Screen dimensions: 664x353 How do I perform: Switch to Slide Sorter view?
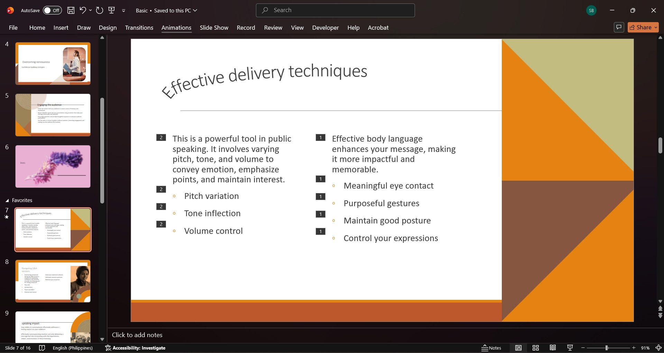(536, 348)
